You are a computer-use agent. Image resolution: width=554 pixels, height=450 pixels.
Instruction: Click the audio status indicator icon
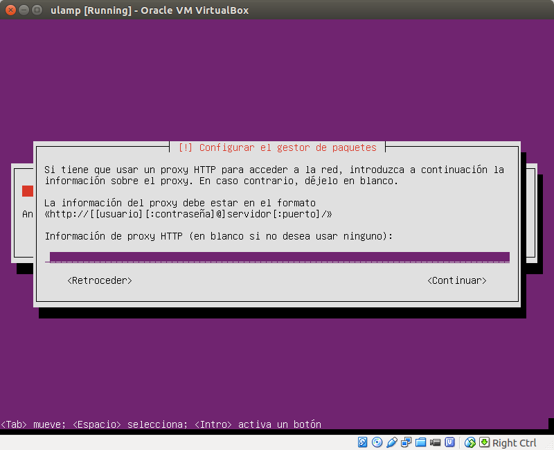pyautogui.click(x=392, y=442)
